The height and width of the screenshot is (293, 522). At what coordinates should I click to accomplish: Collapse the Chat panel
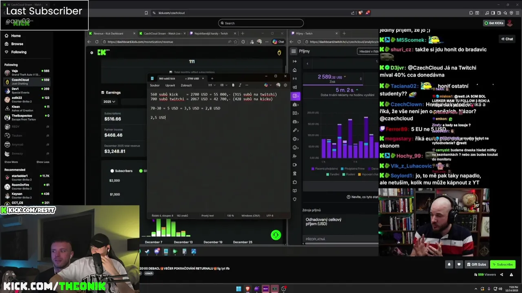507,39
